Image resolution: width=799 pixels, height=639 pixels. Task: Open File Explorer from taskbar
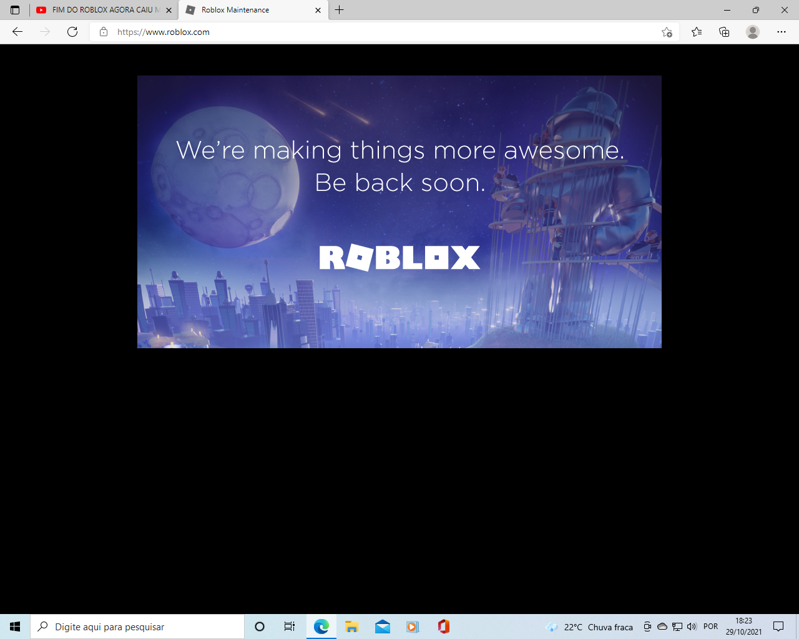tap(352, 627)
